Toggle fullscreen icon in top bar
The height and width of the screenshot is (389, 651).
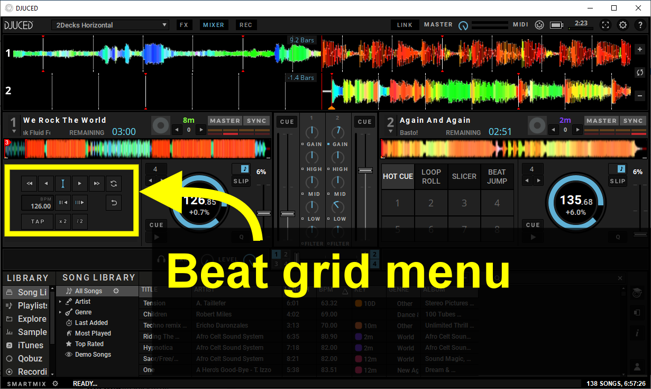click(606, 25)
